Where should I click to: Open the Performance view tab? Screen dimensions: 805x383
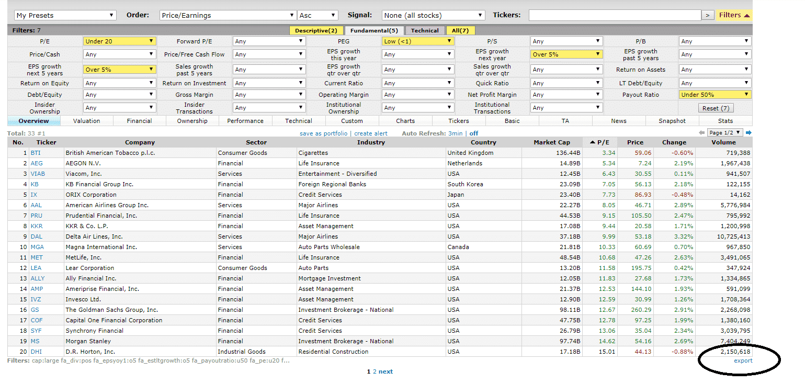245,121
